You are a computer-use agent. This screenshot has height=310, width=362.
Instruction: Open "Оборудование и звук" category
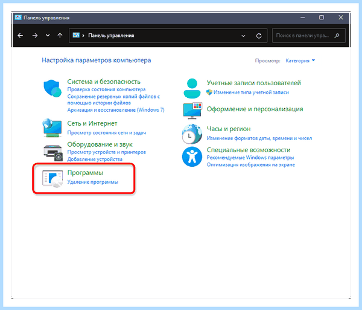pyautogui.click(x=100, y=144)
